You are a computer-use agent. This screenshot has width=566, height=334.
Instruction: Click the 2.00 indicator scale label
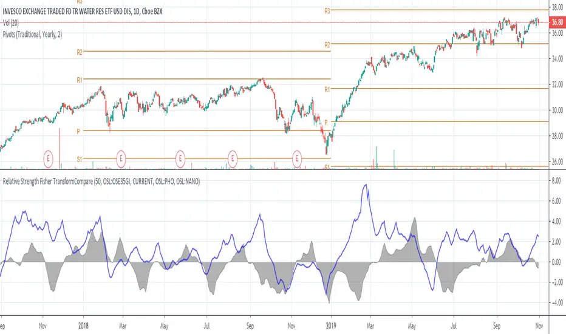(556, 242)
